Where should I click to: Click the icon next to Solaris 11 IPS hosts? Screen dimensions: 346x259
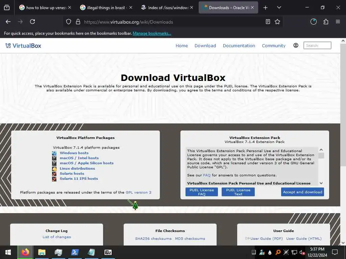point(54,179)
